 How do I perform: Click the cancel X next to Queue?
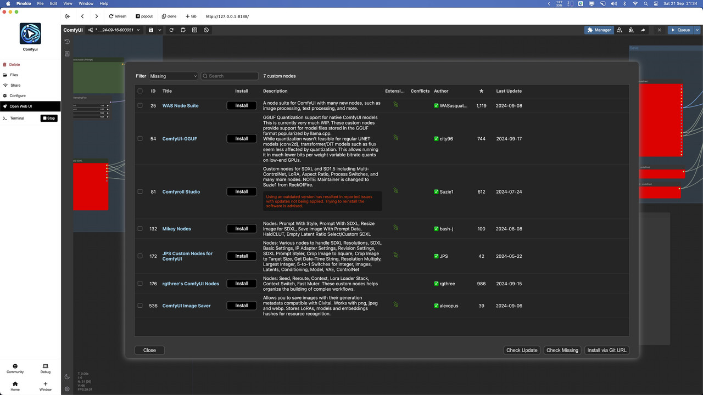click(x=659, y=30)
